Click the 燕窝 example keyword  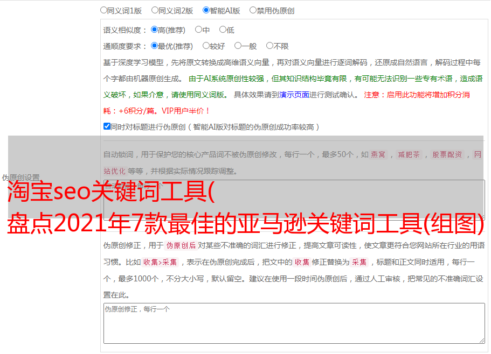pos(378,154)
